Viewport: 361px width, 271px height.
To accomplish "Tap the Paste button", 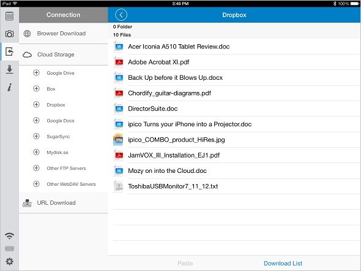I will (185, 263).
